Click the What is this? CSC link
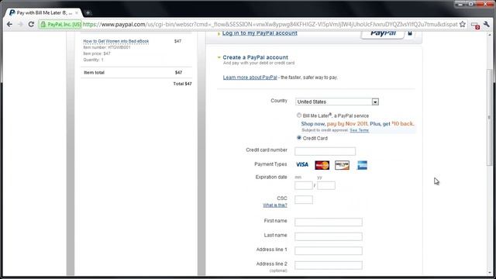The height and width of the screenshot is (279, 496). [x=275, y=205]
